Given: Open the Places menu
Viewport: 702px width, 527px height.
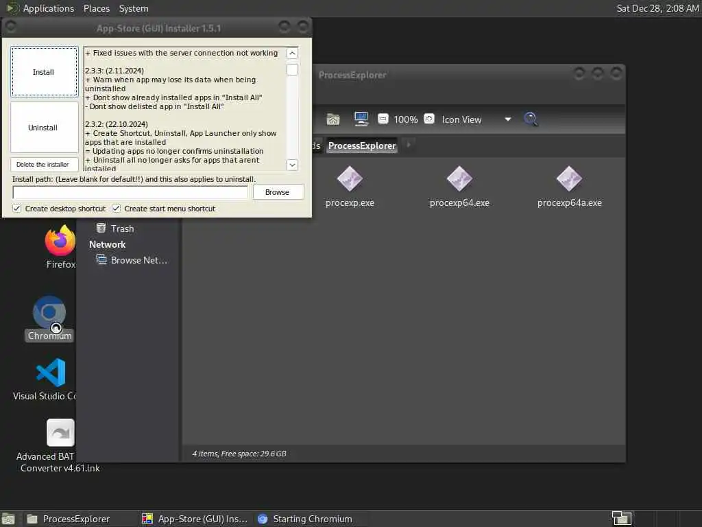Looking at the screenshot, I should pyautogui.click(x=96, y=8).
